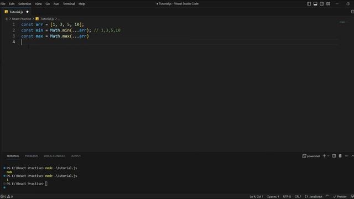Click the Tutorial.js breadcrumb
This screenshot has height=199, width=354.
(47, 19)
